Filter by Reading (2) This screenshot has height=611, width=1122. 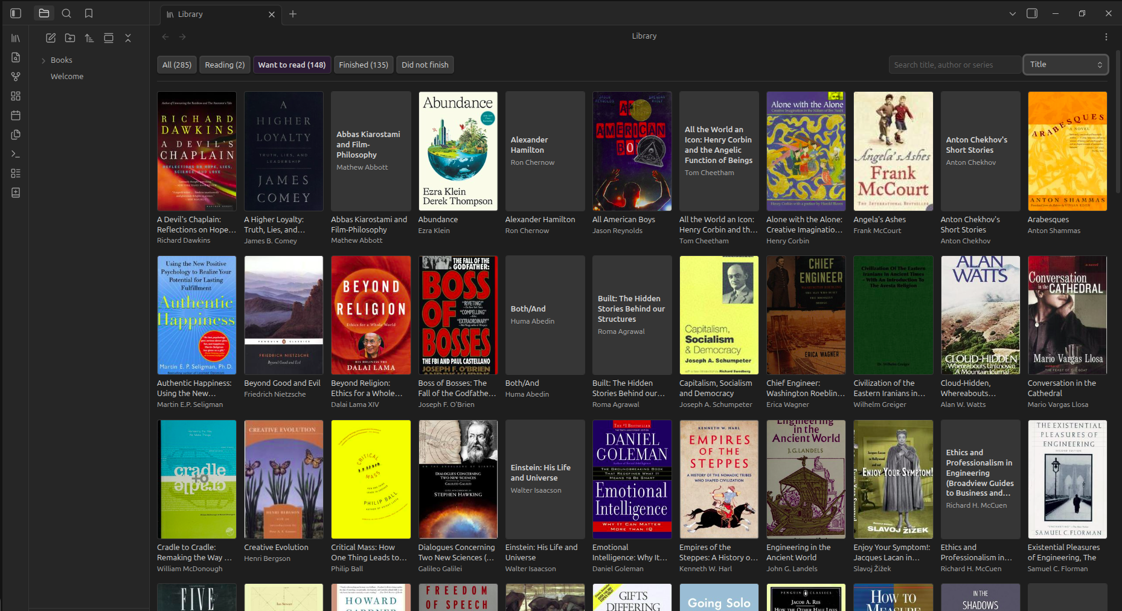[x=225, y=65]
